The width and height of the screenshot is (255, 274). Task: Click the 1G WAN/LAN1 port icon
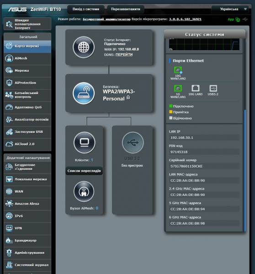click(x=178, y=89)
